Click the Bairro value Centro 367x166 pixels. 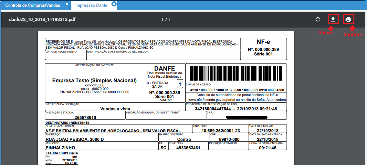tap(184, 139)
